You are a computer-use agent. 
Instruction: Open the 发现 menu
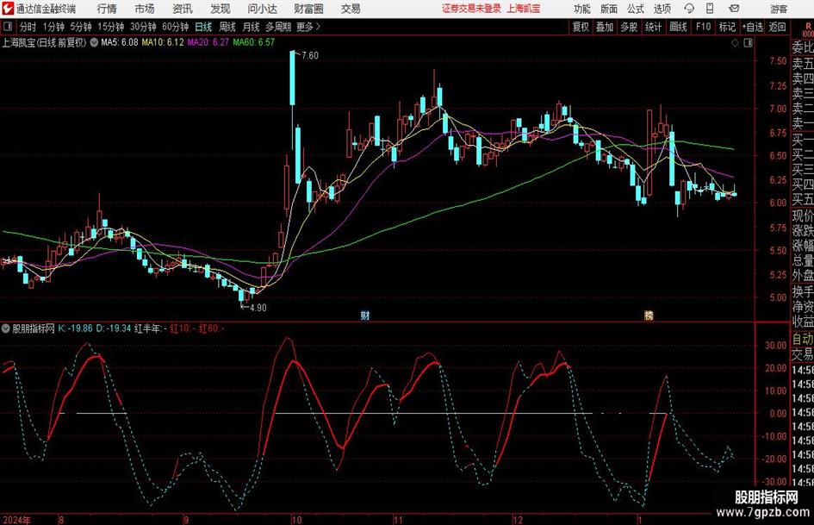click(x=221, y=9)
